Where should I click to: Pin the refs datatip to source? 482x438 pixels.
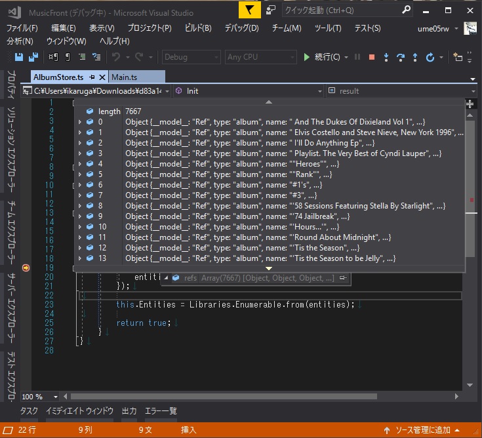tap(343, 278)
